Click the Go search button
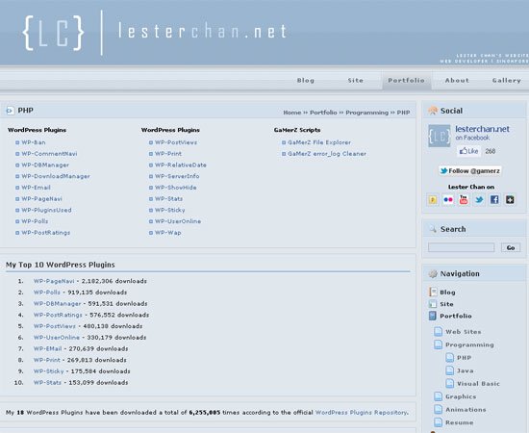The width and height of the screenshot is (529, 433). tap(511, 247)
